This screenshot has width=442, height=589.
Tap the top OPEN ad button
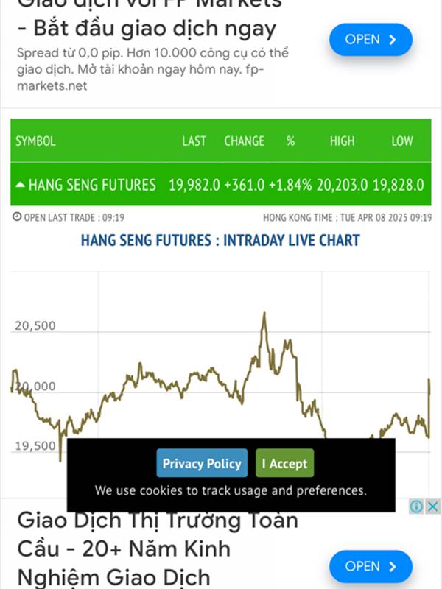point(371,40)
